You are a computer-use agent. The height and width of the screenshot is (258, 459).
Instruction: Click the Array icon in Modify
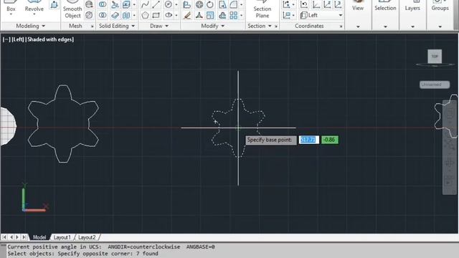[x=234, y=15]
